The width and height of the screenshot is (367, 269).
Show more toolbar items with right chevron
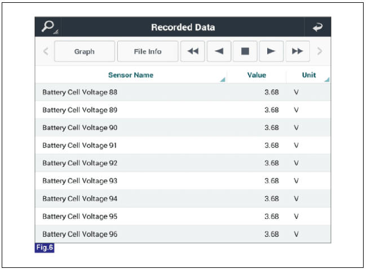click(x=320, y=51)
